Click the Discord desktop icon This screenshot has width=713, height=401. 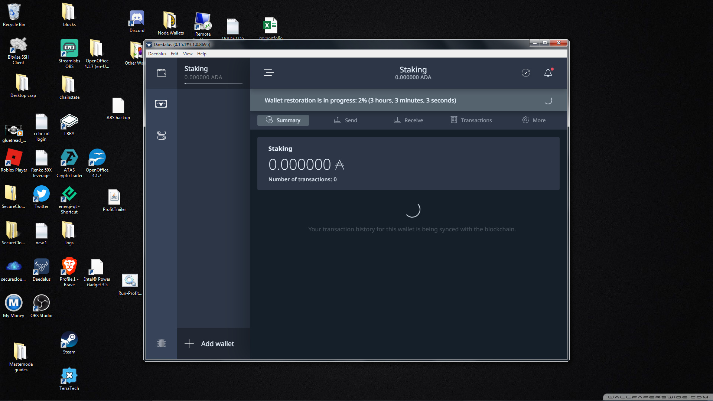point(137,22)
